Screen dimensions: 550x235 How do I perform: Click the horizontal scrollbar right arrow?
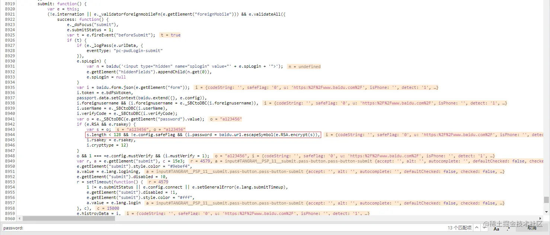(541, 219)
